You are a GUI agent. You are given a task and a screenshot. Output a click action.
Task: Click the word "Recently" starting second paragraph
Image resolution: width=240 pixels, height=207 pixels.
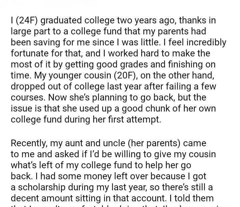pyautogui.click(x=30, y=143)
